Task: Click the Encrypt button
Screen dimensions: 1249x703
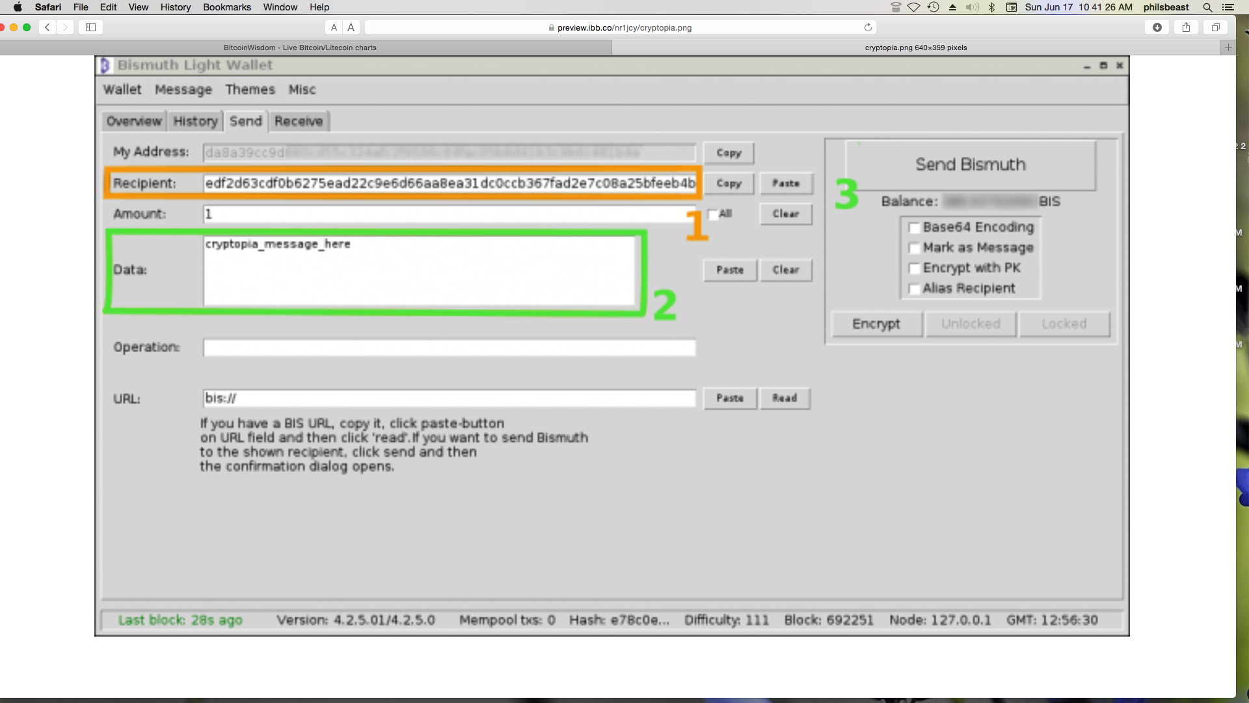Action: [x=876, y=324]
